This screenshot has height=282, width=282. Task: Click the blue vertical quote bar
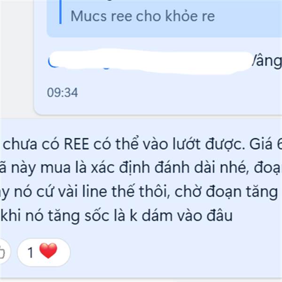click(61, 12)
